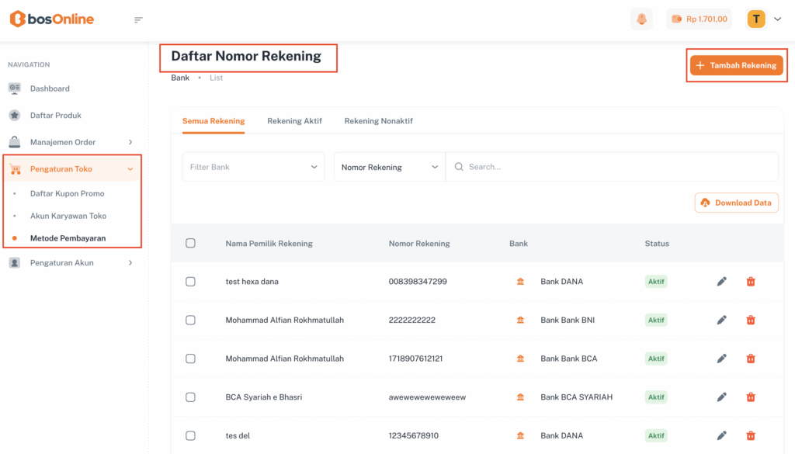The width and height of the screenshot is (795, 454).
Task: Switch to the Rekening Aktif tab
Action: (294, 121)
